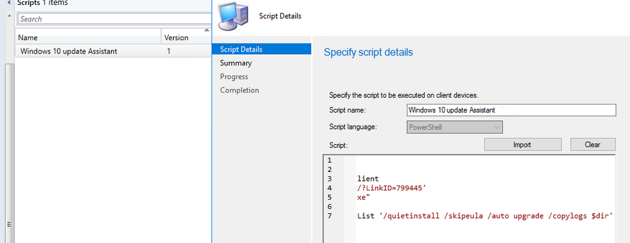Image resolution: width=630 pixels, height=243 pixels.
Task: Sort by the Name column header
Action: (88, 37)
